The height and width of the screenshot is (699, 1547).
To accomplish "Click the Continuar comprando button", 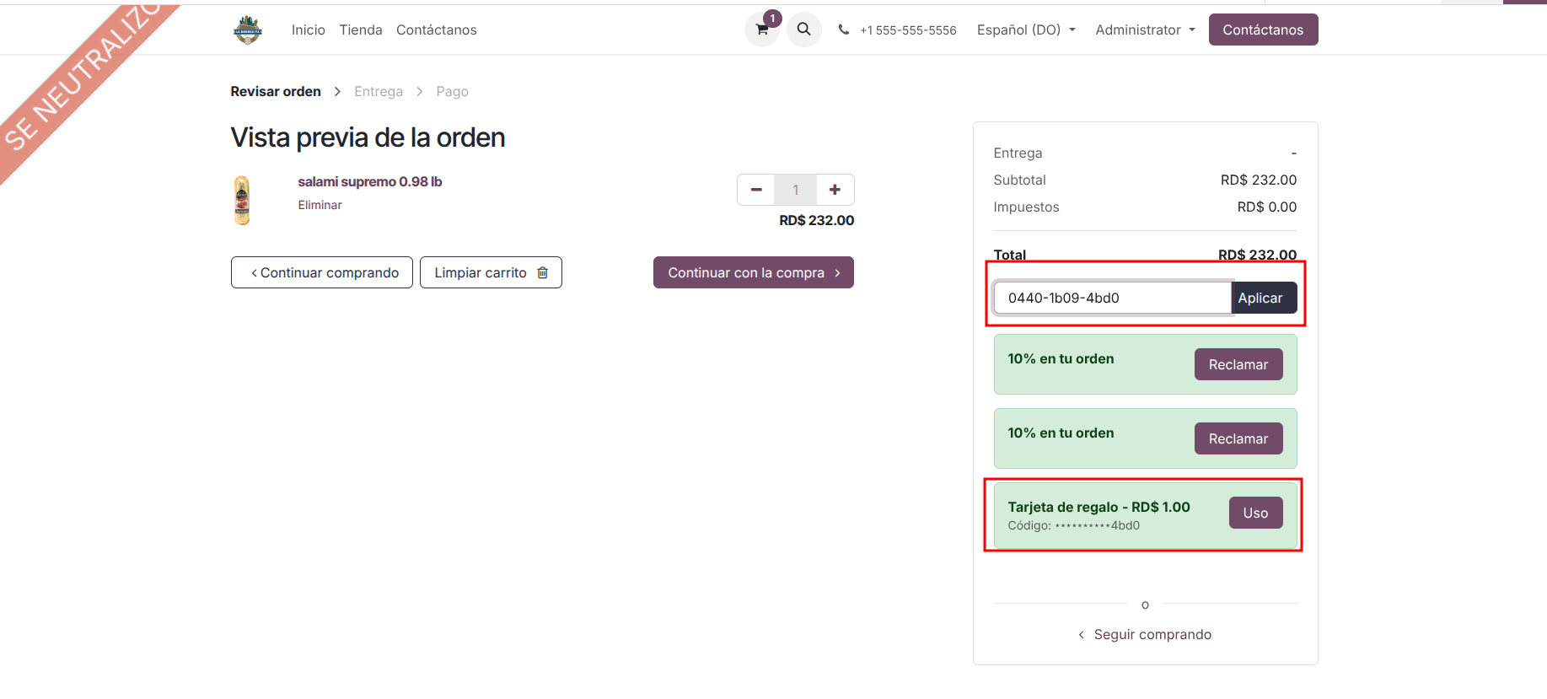I will point(322,272).
